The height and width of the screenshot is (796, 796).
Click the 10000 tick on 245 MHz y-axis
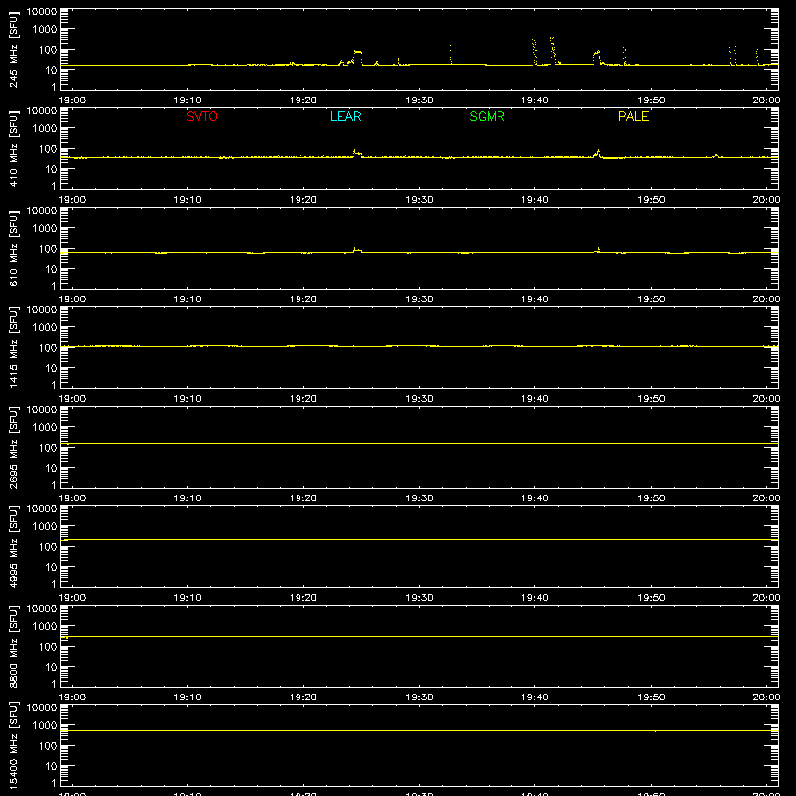coord(42,12)
